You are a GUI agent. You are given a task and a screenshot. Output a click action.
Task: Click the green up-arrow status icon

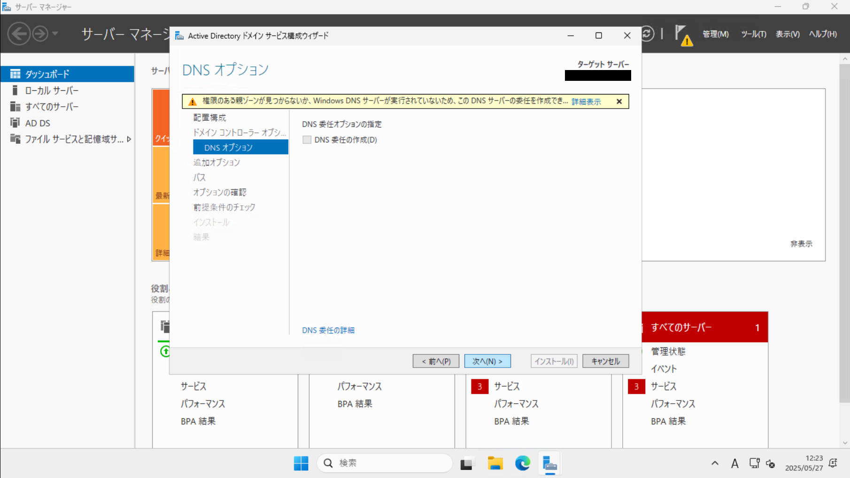pyautogui.click(x=165, y=351)
